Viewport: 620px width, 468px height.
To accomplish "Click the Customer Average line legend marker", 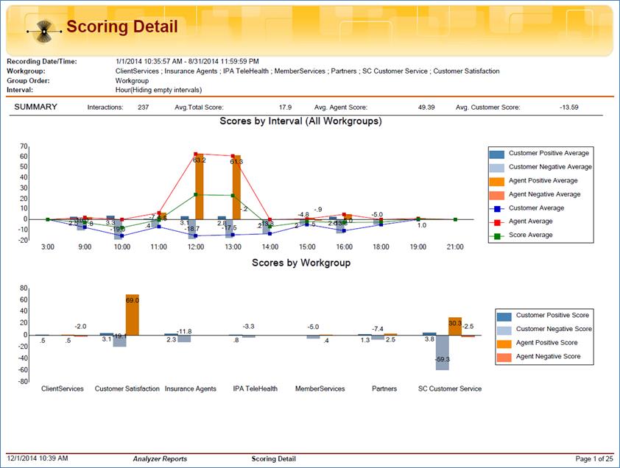I will tap(497, 209).
